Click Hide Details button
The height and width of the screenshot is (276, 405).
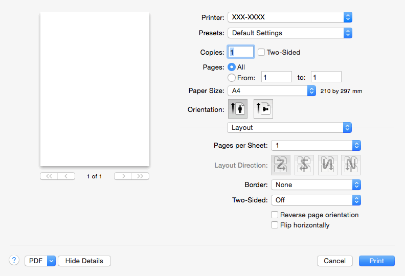click(x=84, y=261)
